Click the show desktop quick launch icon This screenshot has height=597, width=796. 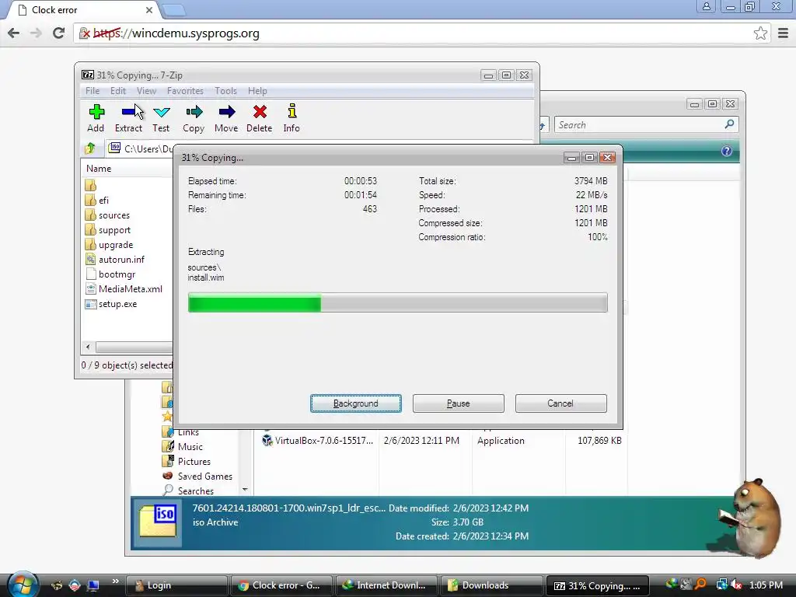pos(93,585)
